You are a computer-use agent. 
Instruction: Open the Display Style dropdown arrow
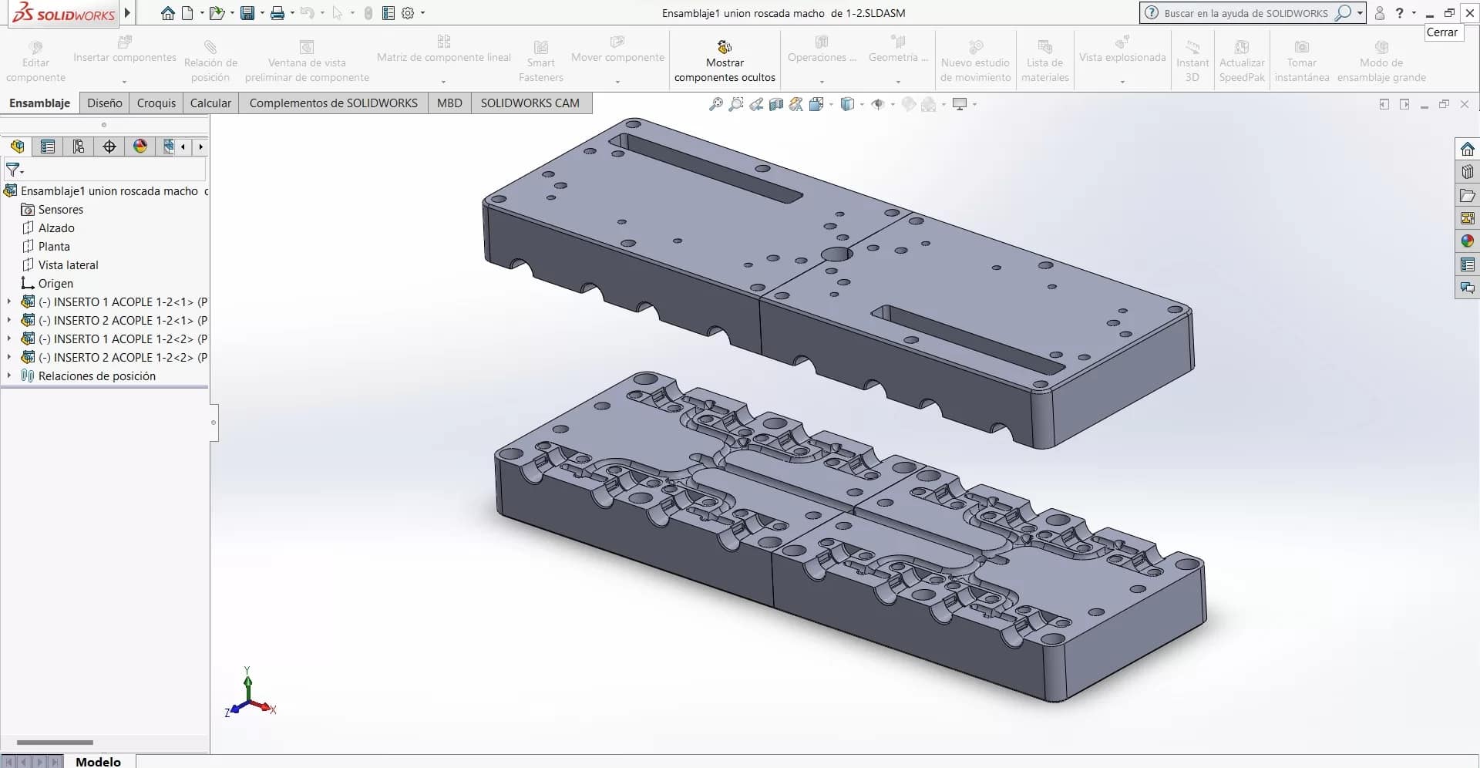tap(862, 104)
